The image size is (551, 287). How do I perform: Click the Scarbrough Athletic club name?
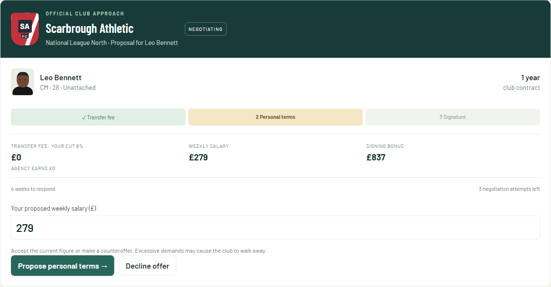click(90, 29)
